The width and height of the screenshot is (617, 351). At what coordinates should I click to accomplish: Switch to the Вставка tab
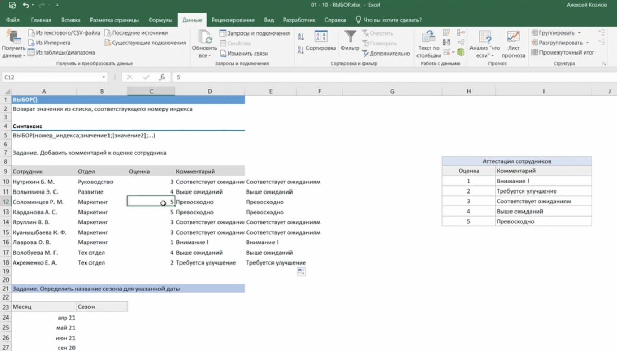70,20
